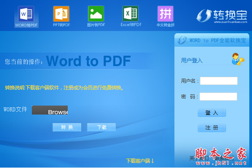
Task: Click the user login key icon
Action: tap(238, 59)
